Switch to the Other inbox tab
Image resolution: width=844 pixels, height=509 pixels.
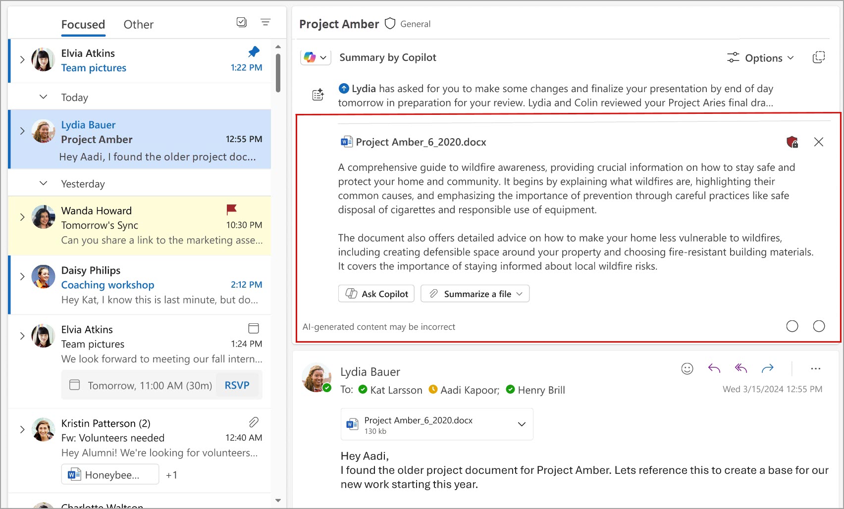138,24
